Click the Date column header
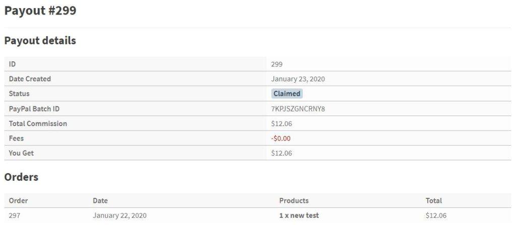 [x=100, y=200]
